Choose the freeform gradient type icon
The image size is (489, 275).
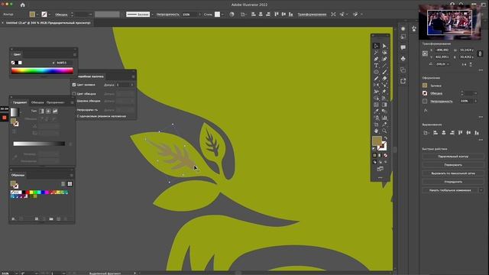[55, 112]
